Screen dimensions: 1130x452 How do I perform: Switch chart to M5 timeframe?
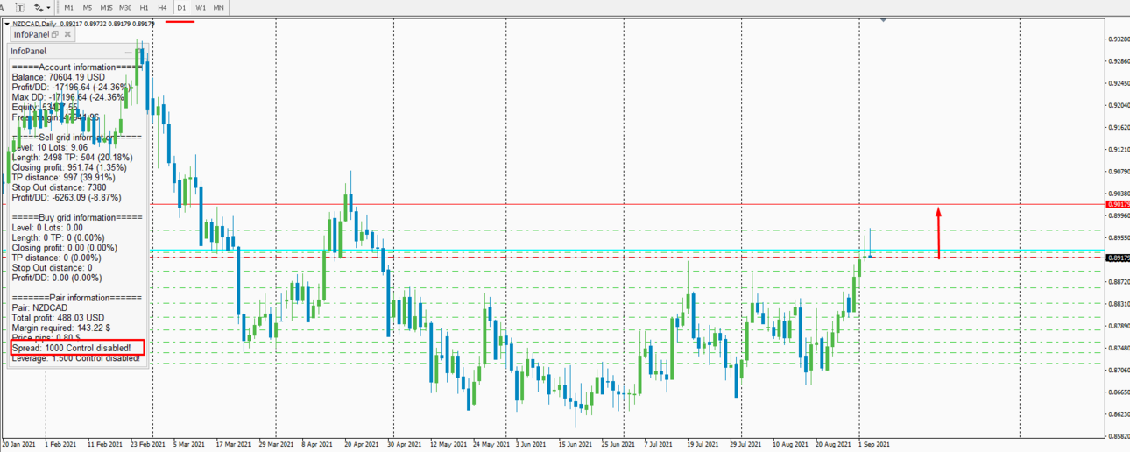(x=88, y=7)
